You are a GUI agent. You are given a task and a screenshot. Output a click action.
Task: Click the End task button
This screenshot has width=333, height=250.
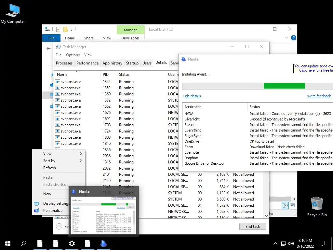click(253, 227)
